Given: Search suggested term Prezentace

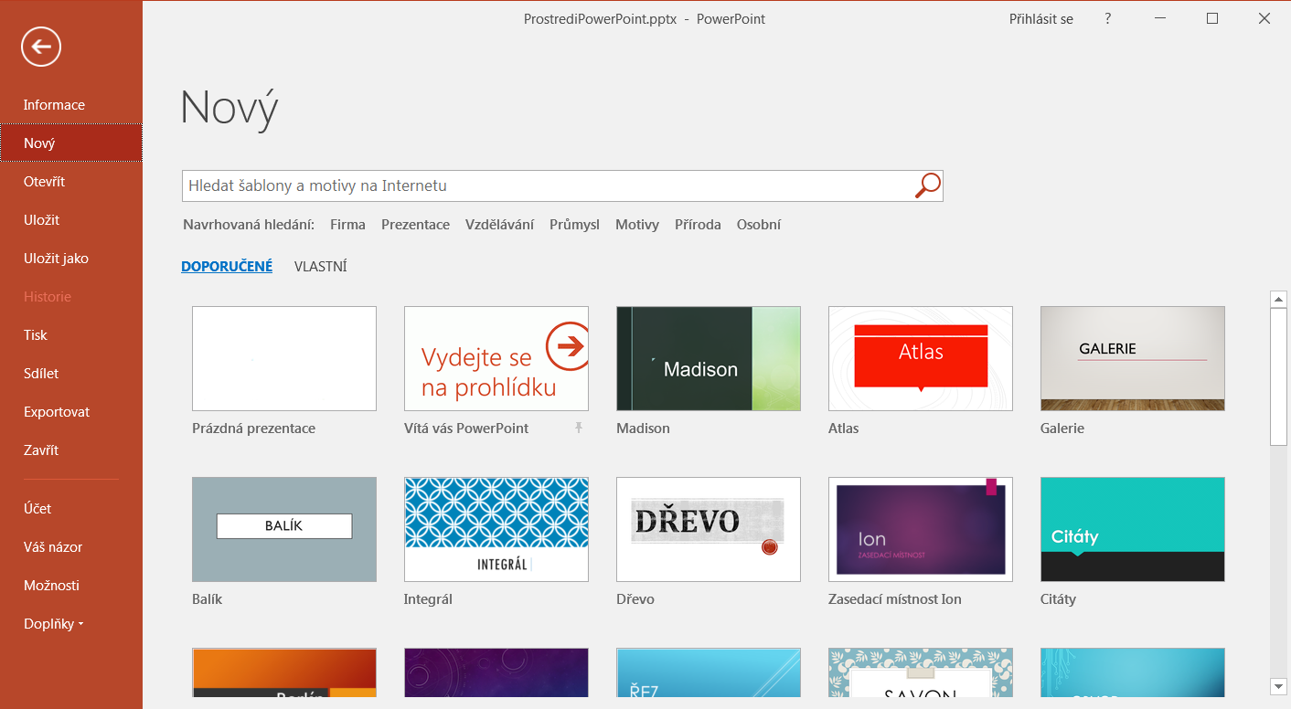Looking at the screenshot, I should click(415, 225).
